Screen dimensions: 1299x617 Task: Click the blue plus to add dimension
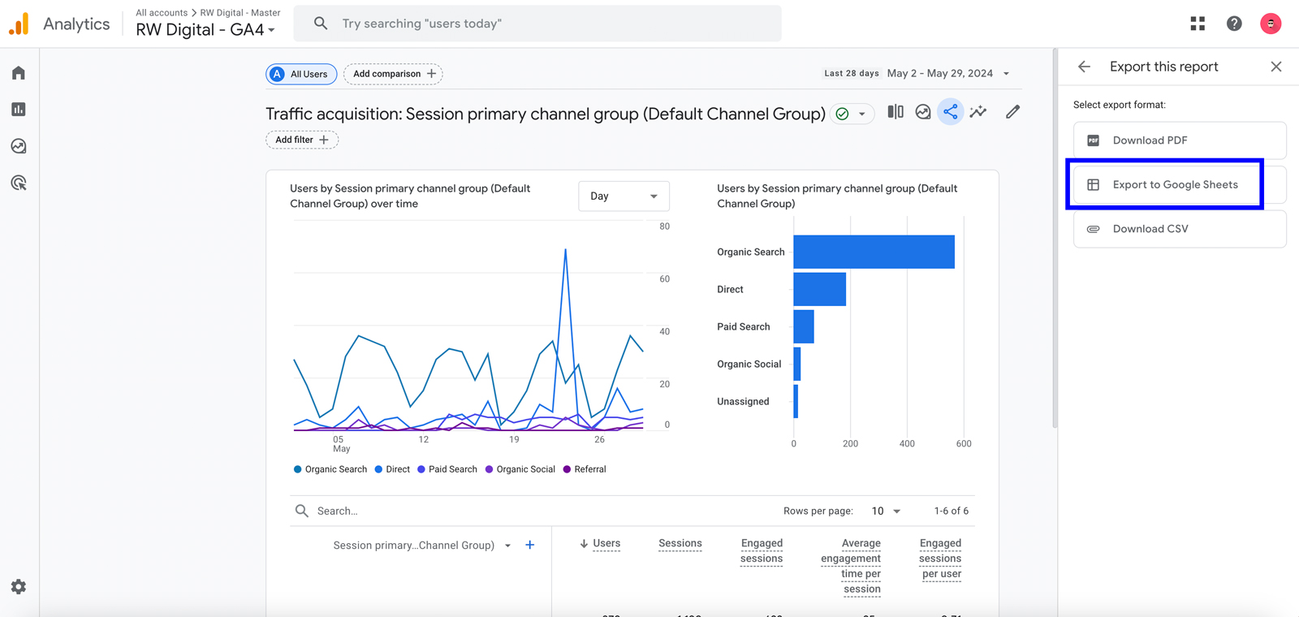point(530,545)
